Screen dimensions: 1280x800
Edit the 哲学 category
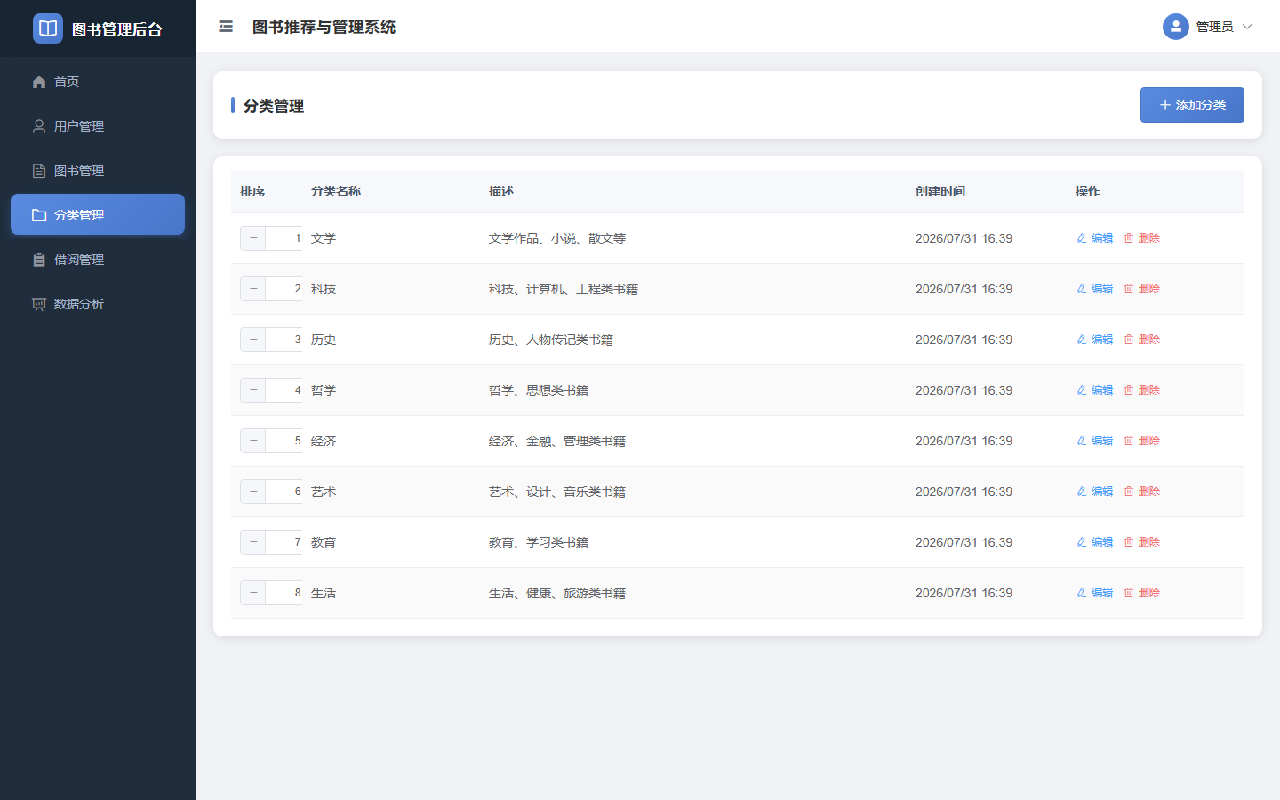(x=1095, y=390)
